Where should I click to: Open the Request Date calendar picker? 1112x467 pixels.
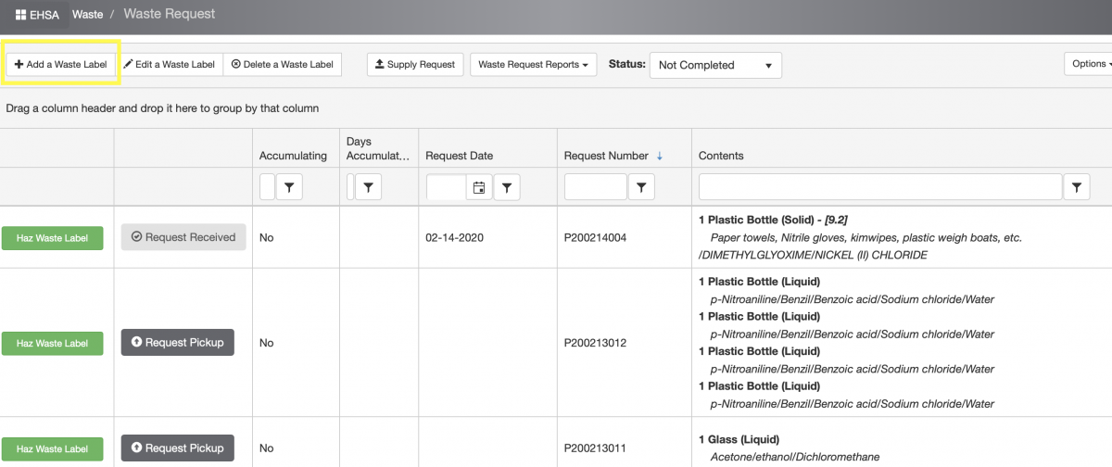pyautogui.click(x=479, y=188)
